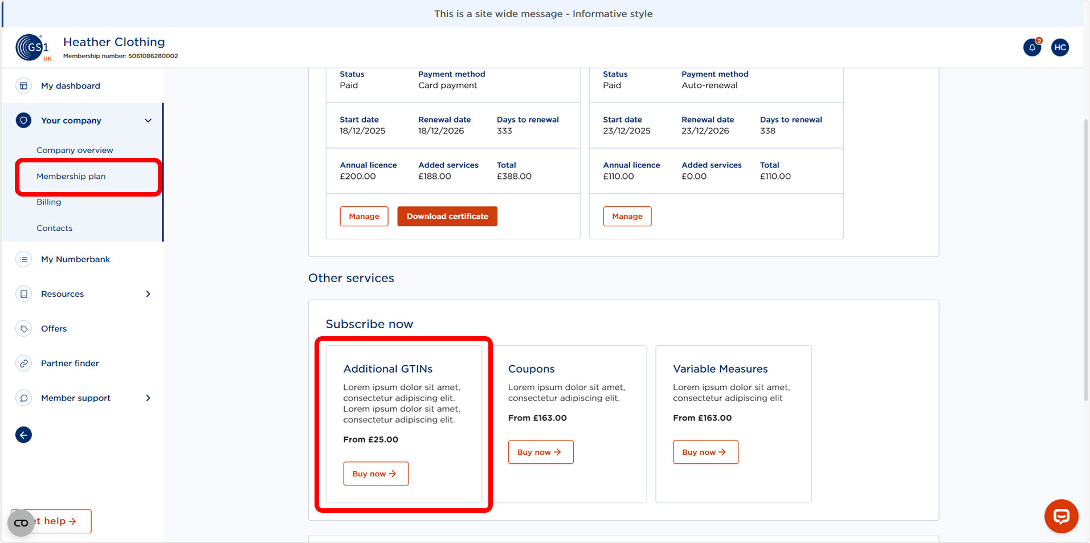Select Billing in the sidebar

[48, 202]
